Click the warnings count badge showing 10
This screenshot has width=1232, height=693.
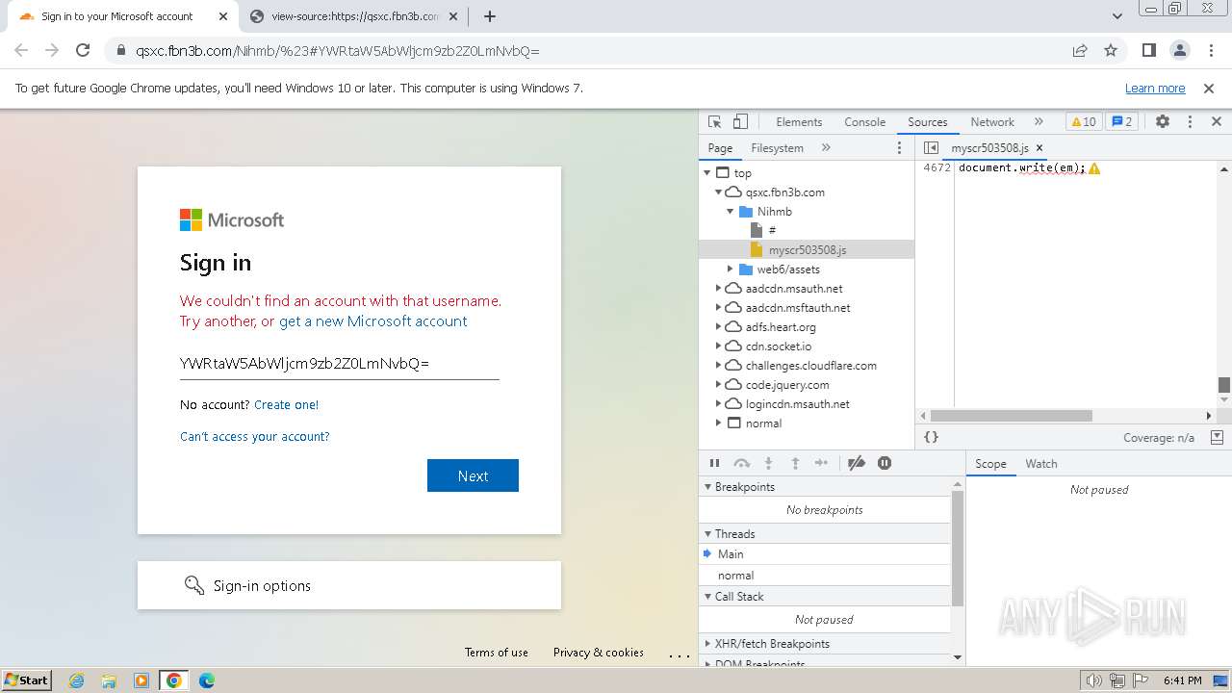1084,122
